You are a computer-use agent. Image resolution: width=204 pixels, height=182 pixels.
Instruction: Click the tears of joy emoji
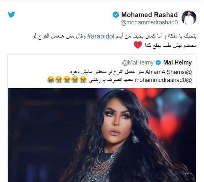(x=51, y=80)
